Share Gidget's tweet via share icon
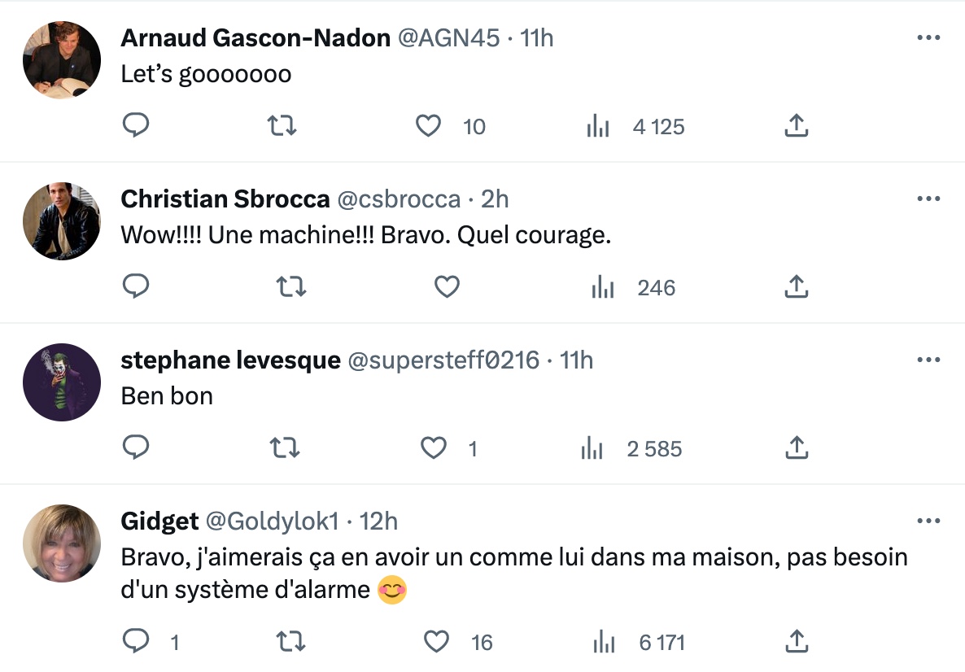 point(796,642)
